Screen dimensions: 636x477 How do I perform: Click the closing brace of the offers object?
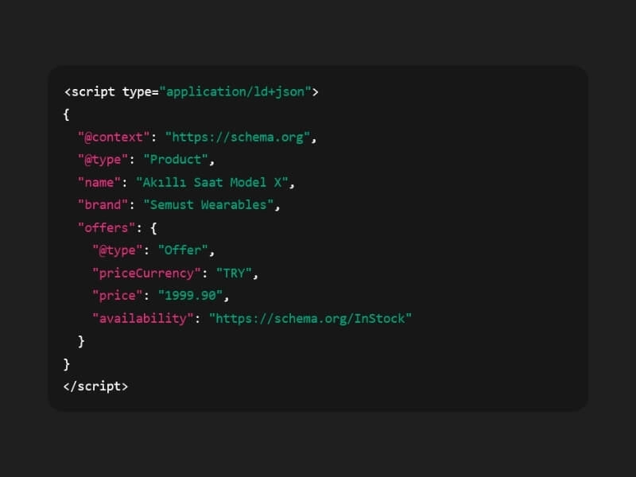point(81,340)
